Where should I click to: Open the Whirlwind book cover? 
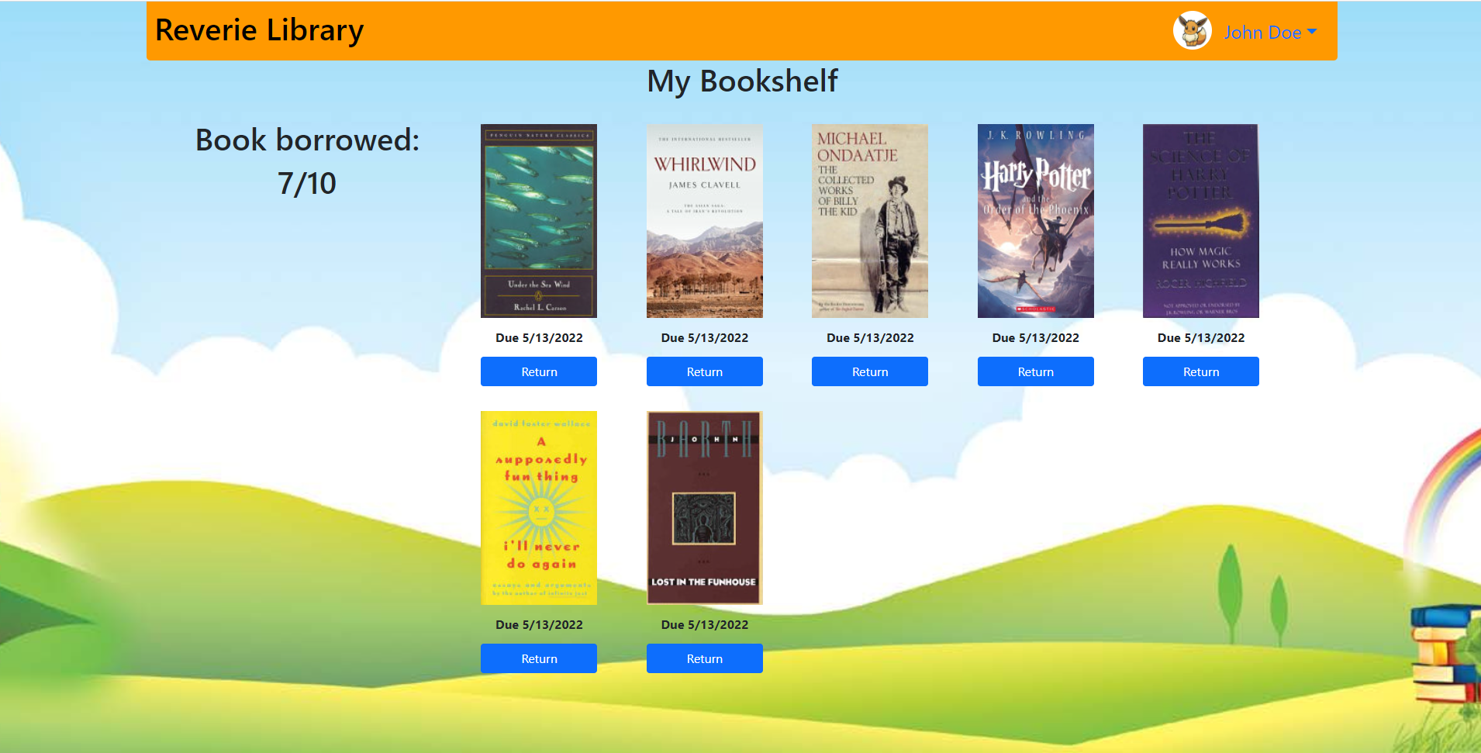click(705, 221)
